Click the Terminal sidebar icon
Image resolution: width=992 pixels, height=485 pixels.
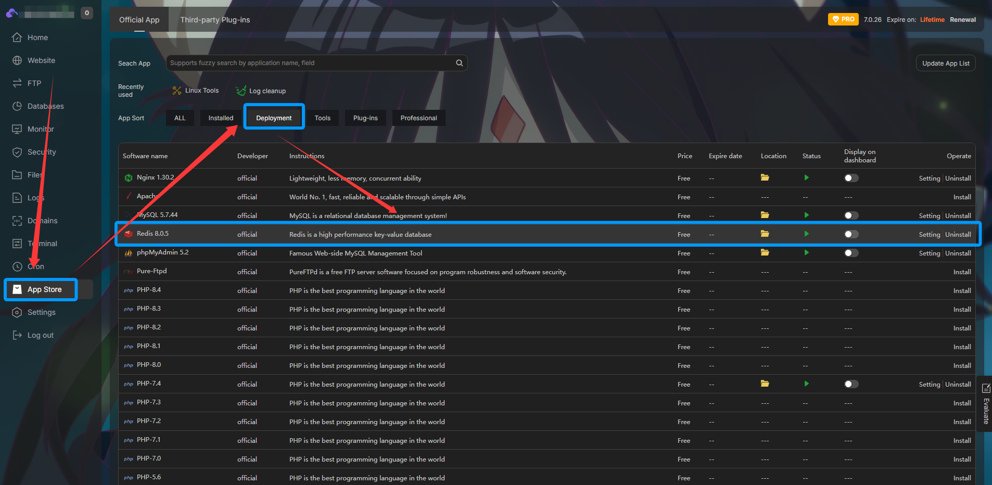click(x=17, y=244)
